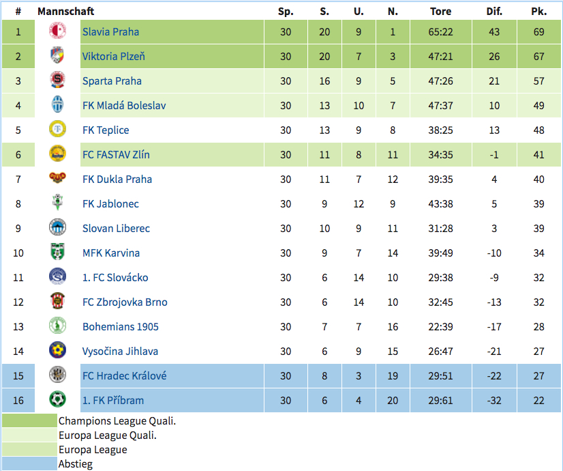The image size is (563, 471).
Task: Click the FK Jablonec club logo
Action: tap(57, 203)
